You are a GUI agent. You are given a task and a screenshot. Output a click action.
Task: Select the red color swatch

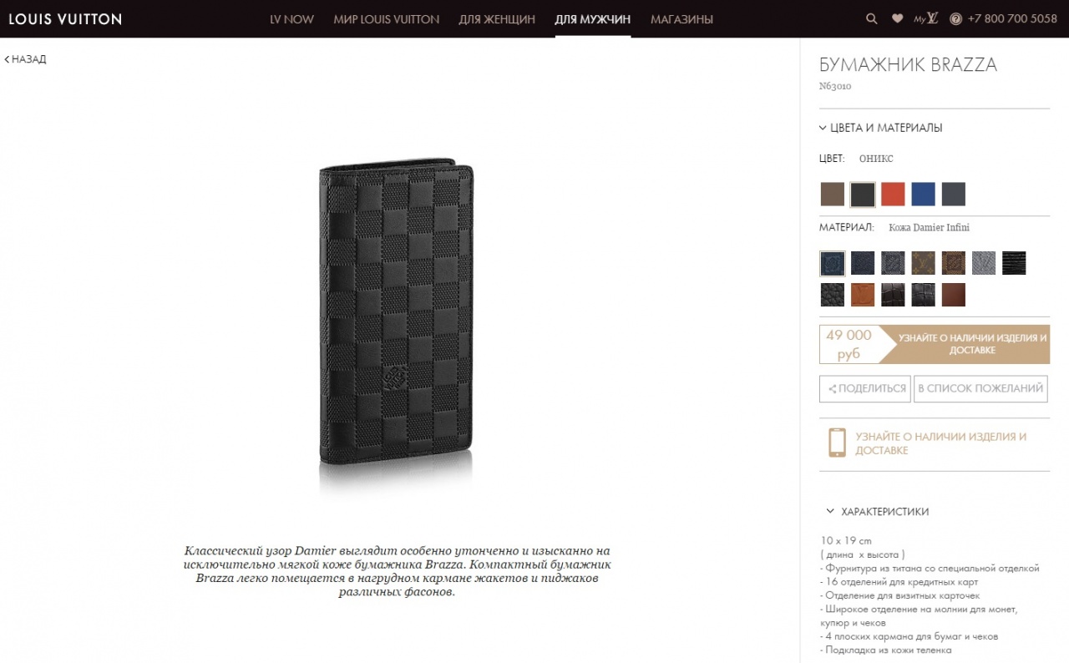(893, 194)
